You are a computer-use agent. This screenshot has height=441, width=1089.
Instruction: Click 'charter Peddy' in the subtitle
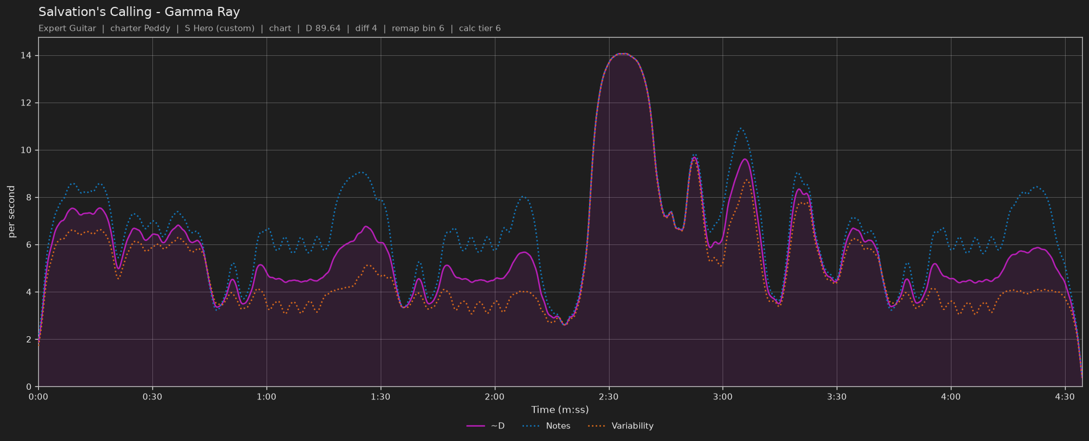[140, 28]
